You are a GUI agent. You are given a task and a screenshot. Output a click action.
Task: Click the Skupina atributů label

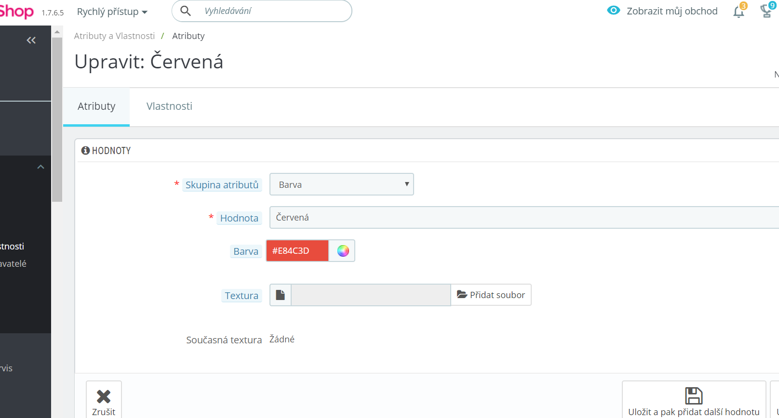point(222,185)
